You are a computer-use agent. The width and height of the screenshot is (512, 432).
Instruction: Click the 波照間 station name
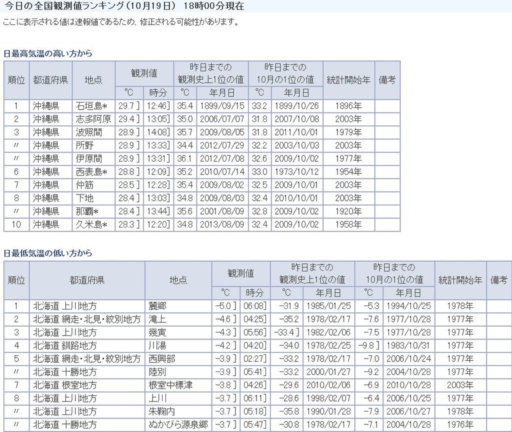(x=88, y=132)
